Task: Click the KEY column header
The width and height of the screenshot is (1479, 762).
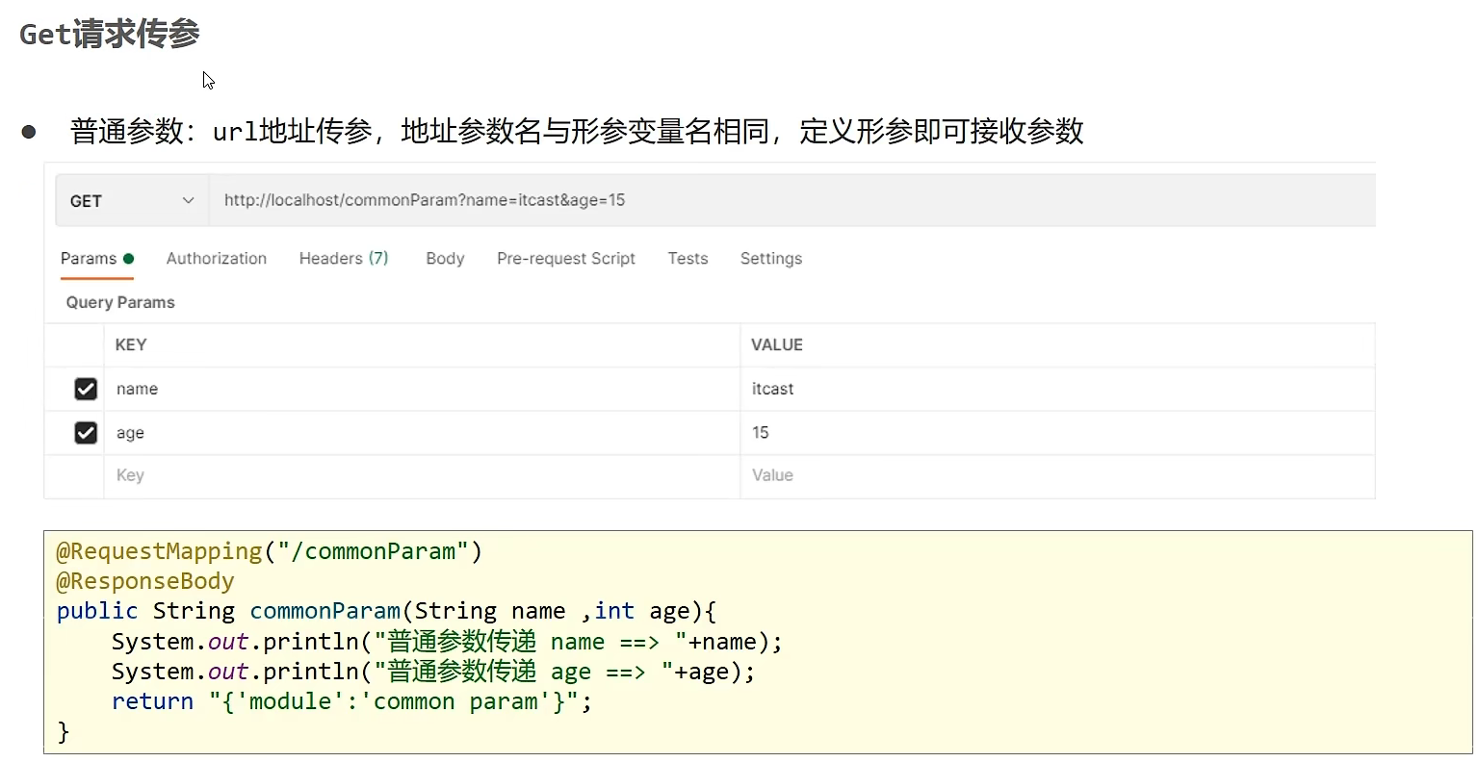Action: click(131, 344)
